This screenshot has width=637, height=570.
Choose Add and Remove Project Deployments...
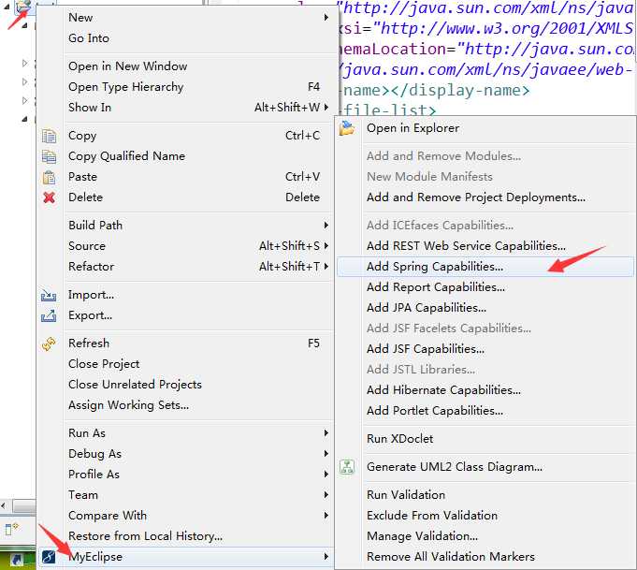point(485,197)
